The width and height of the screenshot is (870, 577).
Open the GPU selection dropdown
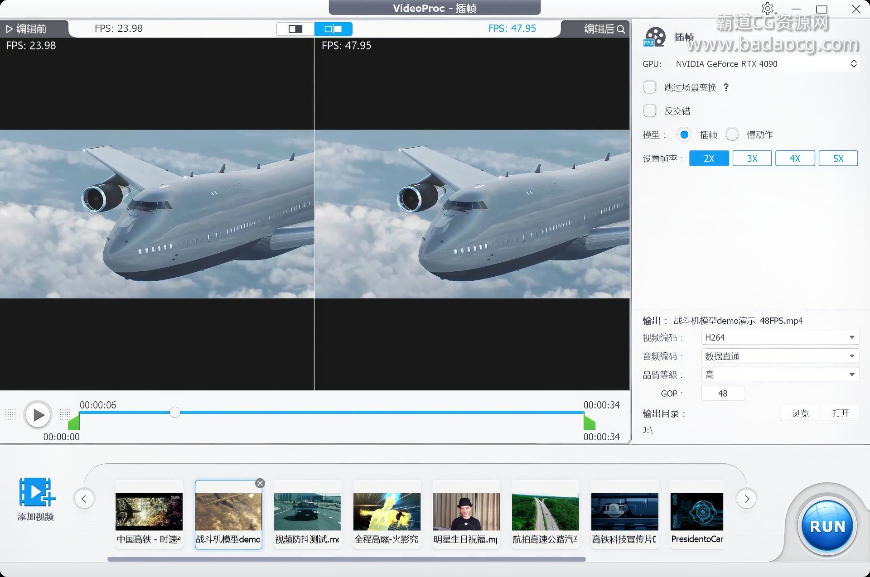766,64
